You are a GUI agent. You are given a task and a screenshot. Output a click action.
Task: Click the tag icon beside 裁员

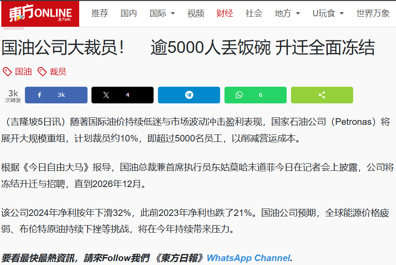pos(42,72)
